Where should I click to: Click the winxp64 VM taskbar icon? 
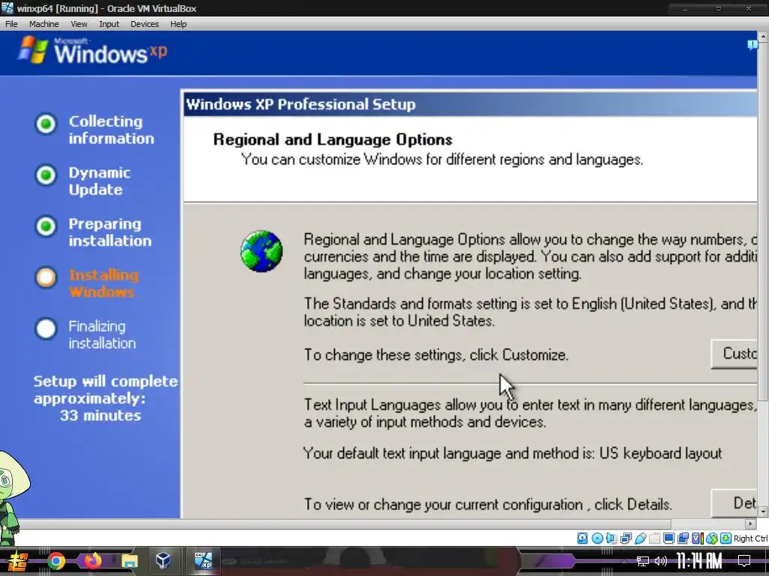tap(203, 561)
